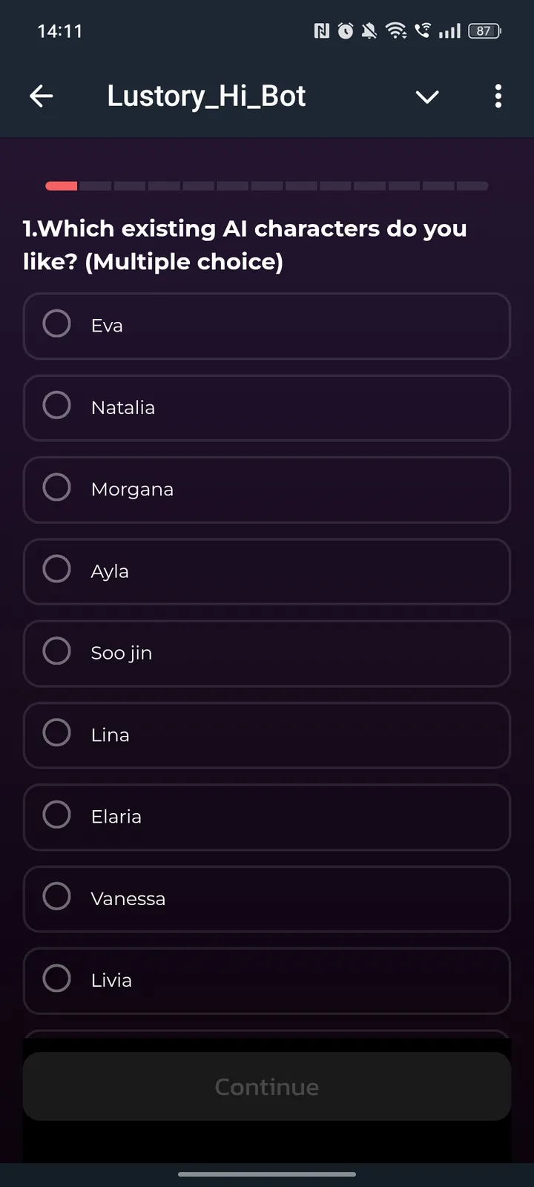Open the three-dot overflow menu
534x1187 pixels.
pos(498,96)
